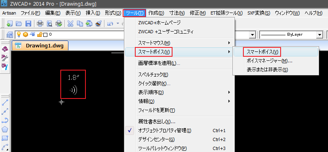Open the ZWCAD+ homepage entry
The height and width of the screenshot is (152, 328).
(x=160, y=23)
